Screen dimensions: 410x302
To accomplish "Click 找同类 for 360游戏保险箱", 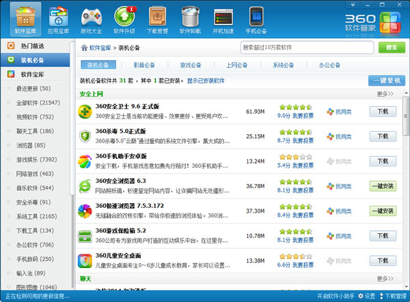I will (x=339, y=237).
